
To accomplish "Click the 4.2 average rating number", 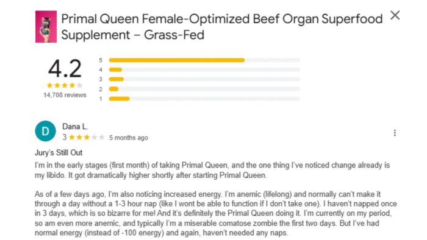I will click(x=65, y=68).
